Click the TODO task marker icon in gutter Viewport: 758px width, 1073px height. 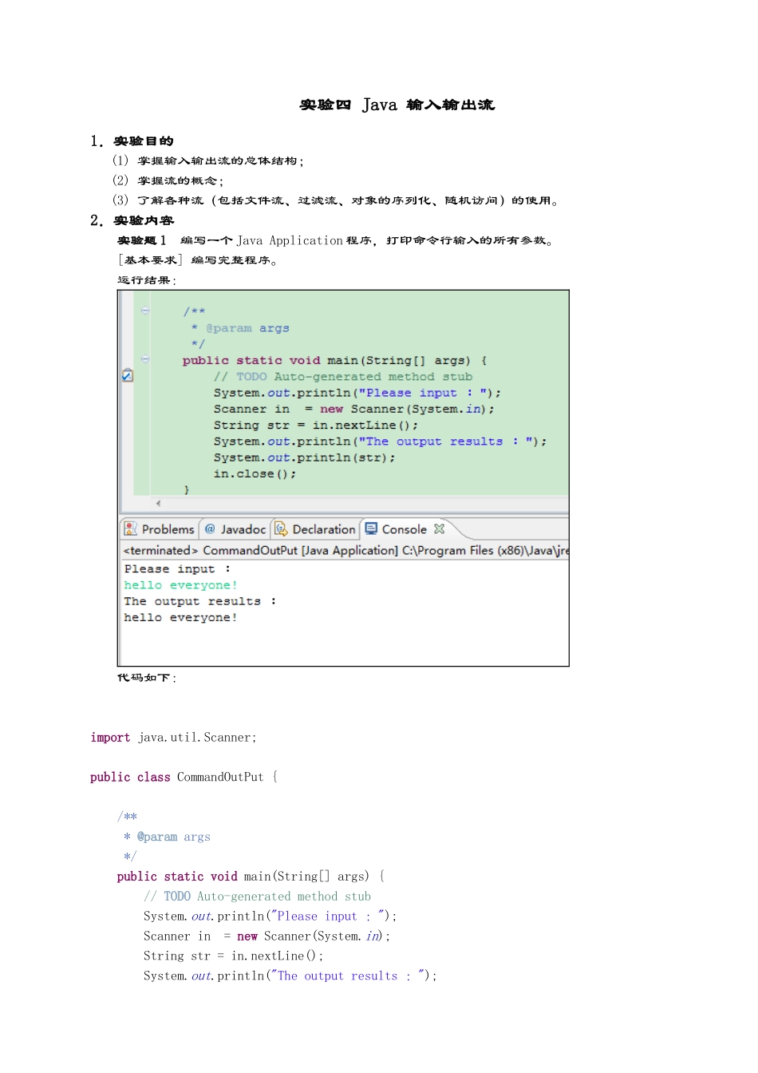click(127, 375)
